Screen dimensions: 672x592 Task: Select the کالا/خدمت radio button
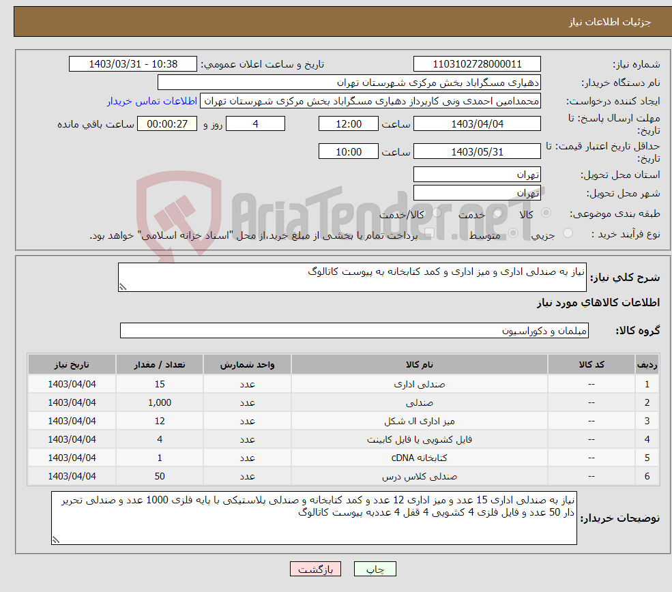pos(437,213)
